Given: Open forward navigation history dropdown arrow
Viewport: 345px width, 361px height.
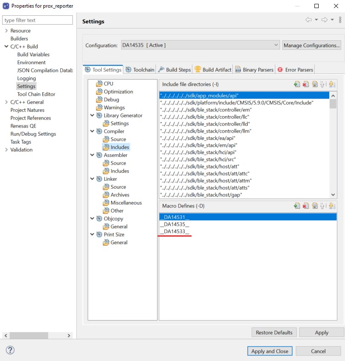Looking at the screenshot, I should point(332,20).
